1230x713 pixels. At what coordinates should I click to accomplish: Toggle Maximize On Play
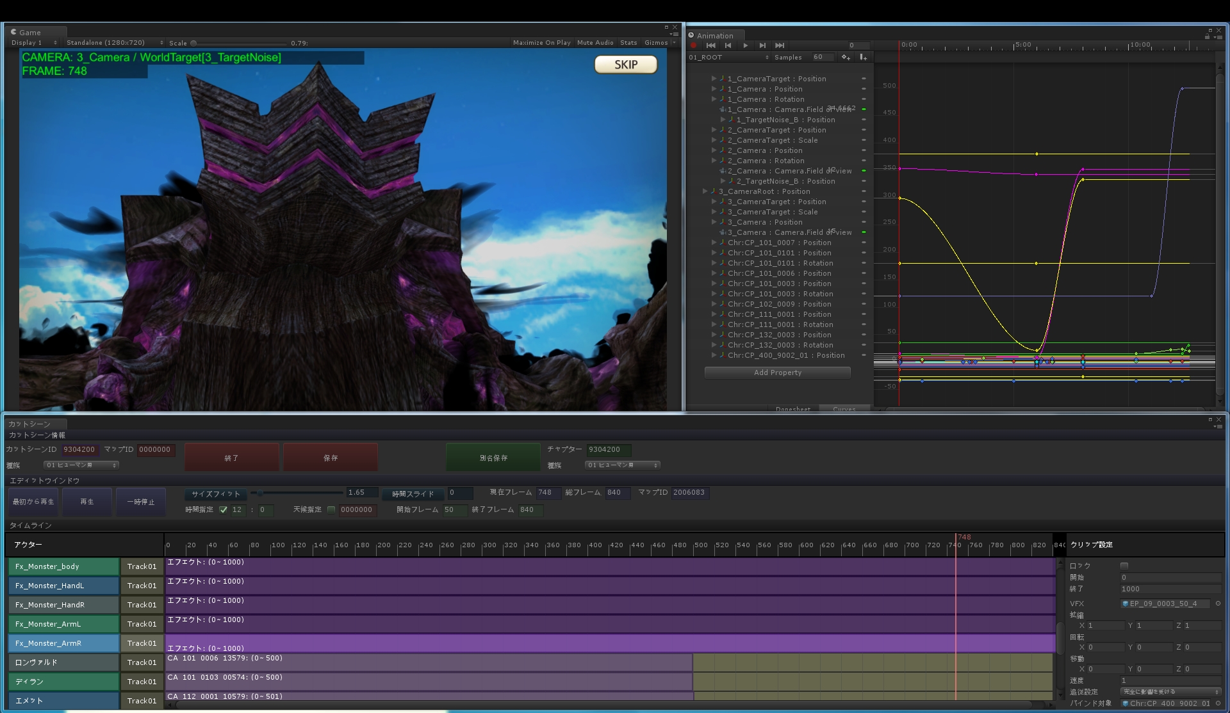[541, 43]
